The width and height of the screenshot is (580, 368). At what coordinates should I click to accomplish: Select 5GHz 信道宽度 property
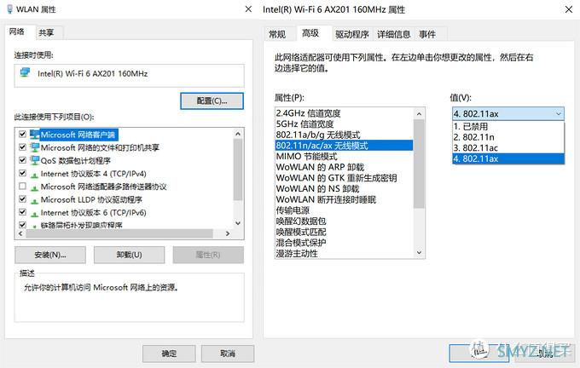[344, 124]
